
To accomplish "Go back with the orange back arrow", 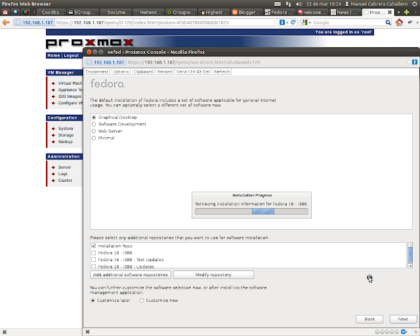I will (x=6, y=22).
